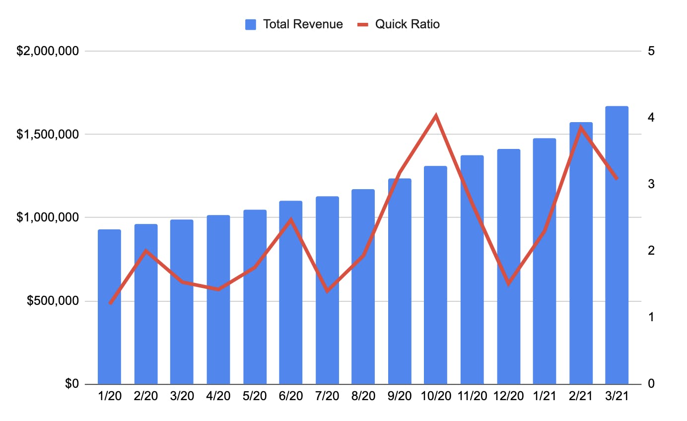
Task: Select the Quick Ratio legend label
Action: click(x=408, y=24)
